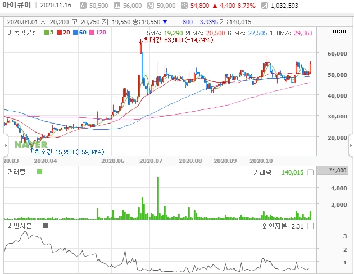
Task: Click the gray 외인지분 legend swatch
Action: pos(46,225)
